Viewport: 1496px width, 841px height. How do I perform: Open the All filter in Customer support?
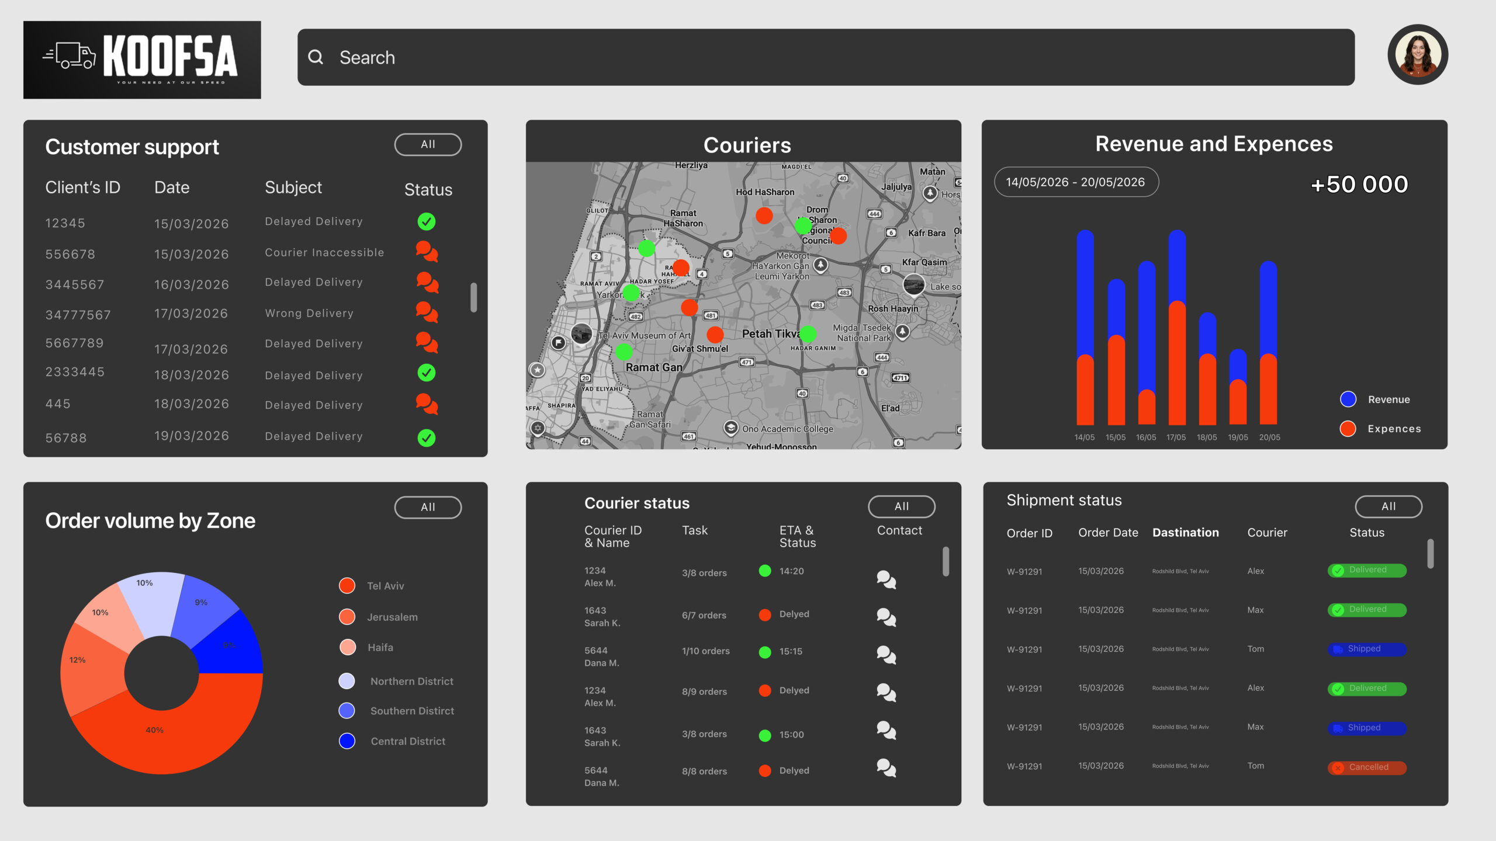click(428, 144)
